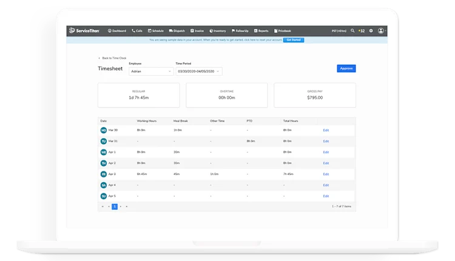Click the SA day badge for Apr 4

(104, 185)
